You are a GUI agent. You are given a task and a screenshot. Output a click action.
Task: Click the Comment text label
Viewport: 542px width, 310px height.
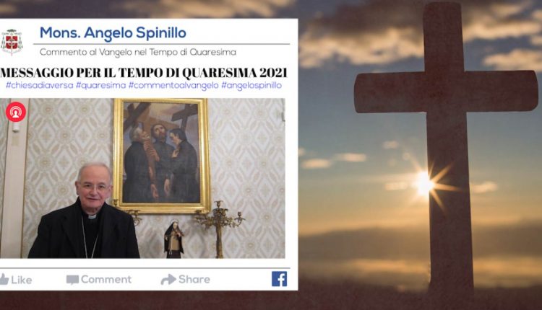(106, 279)
